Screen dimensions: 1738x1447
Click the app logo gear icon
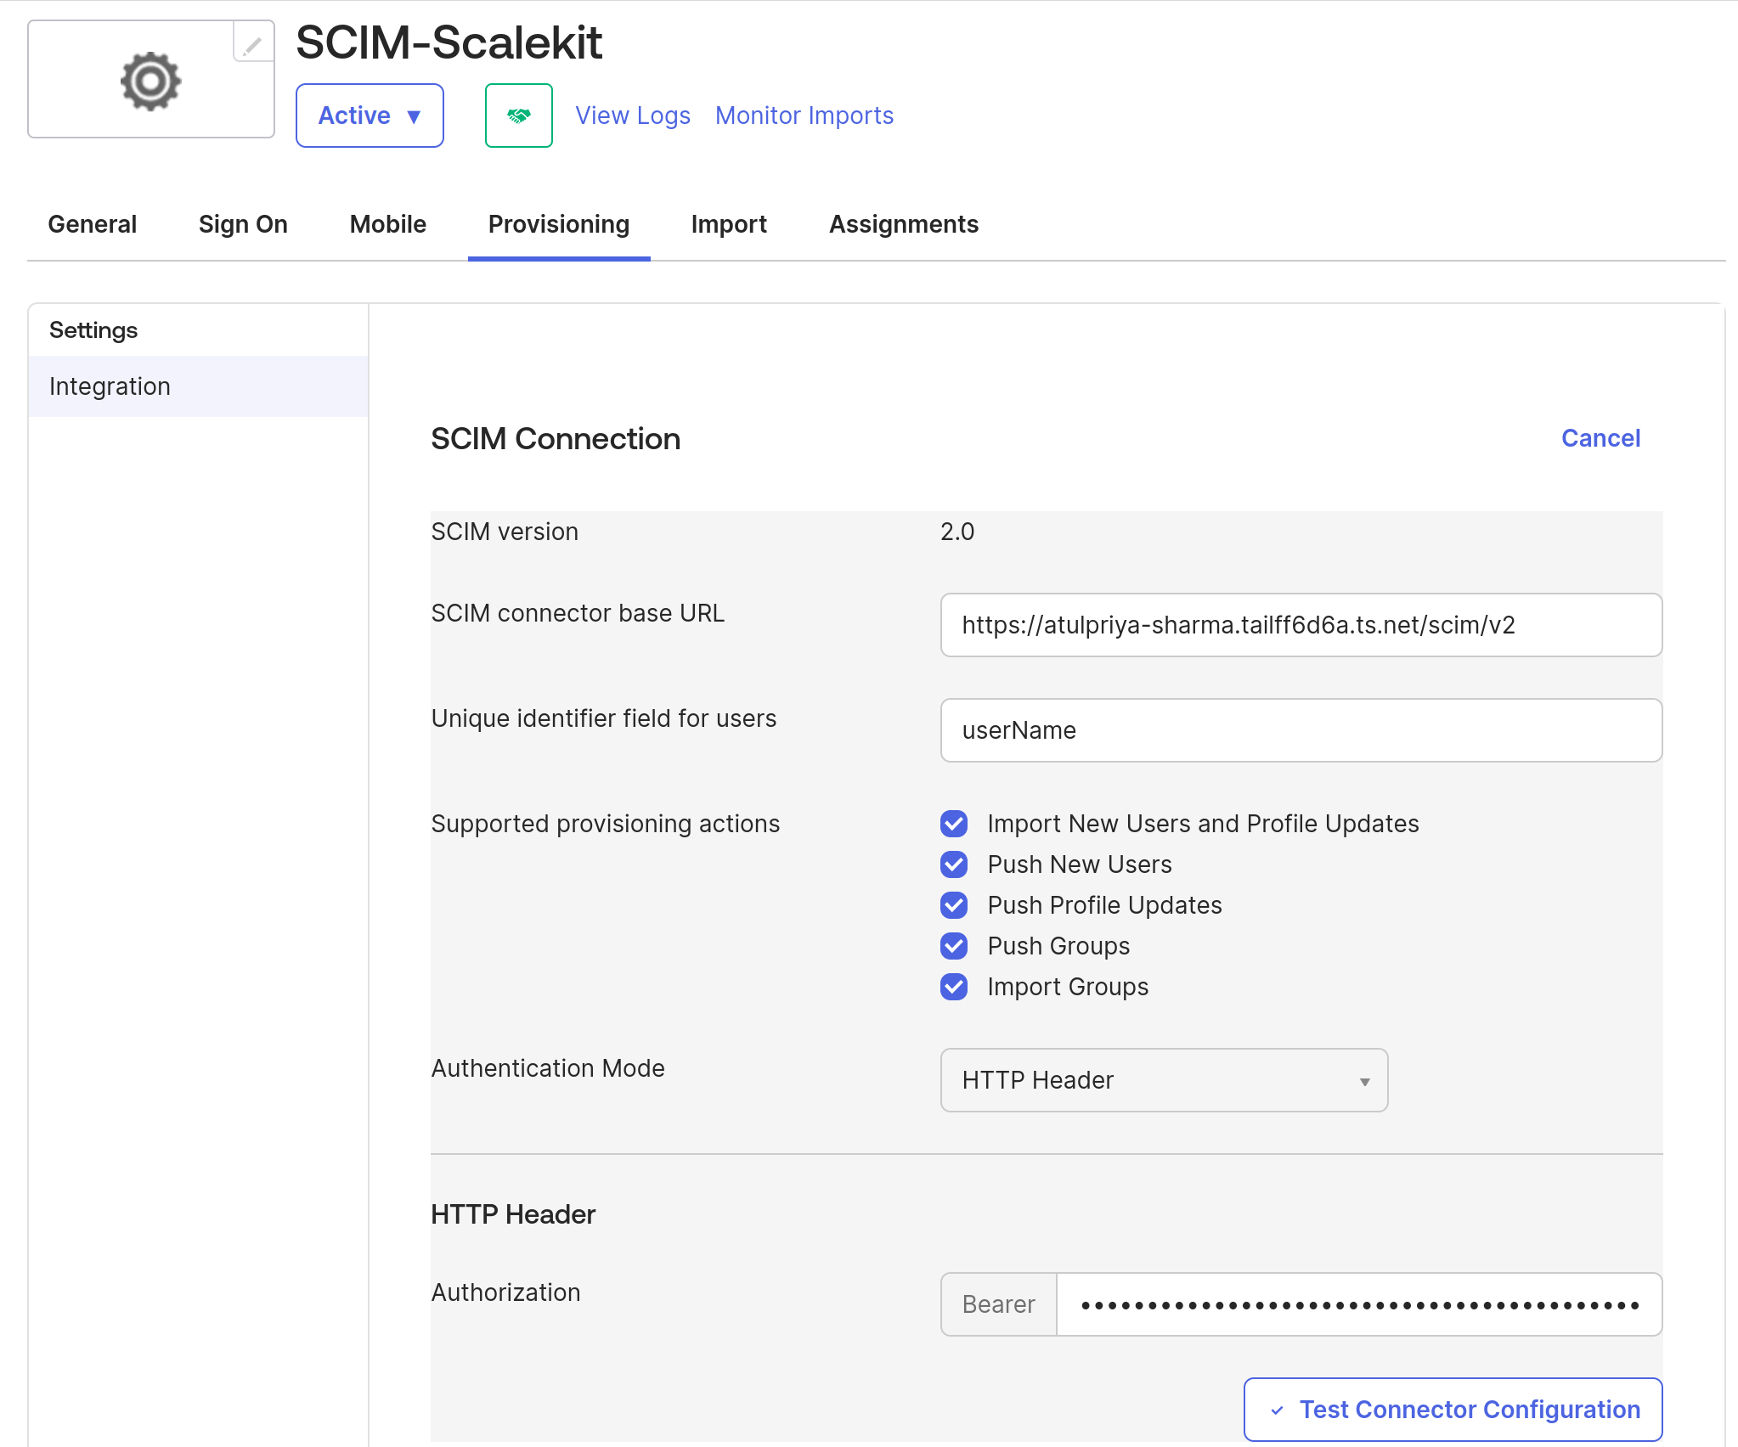[x=150, y=82]
